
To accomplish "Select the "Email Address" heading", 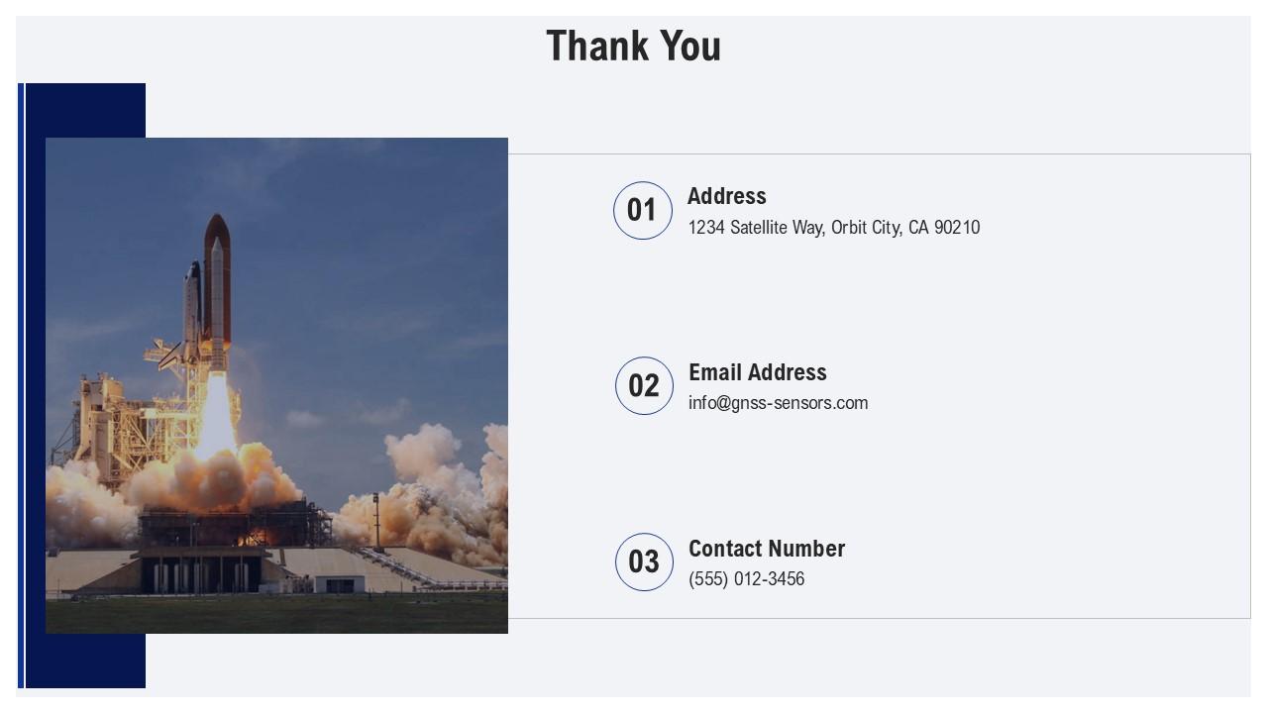I will [758, 372].
